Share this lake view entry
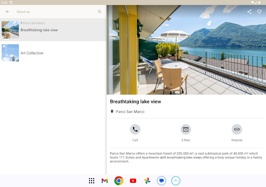 coord(249,11)
